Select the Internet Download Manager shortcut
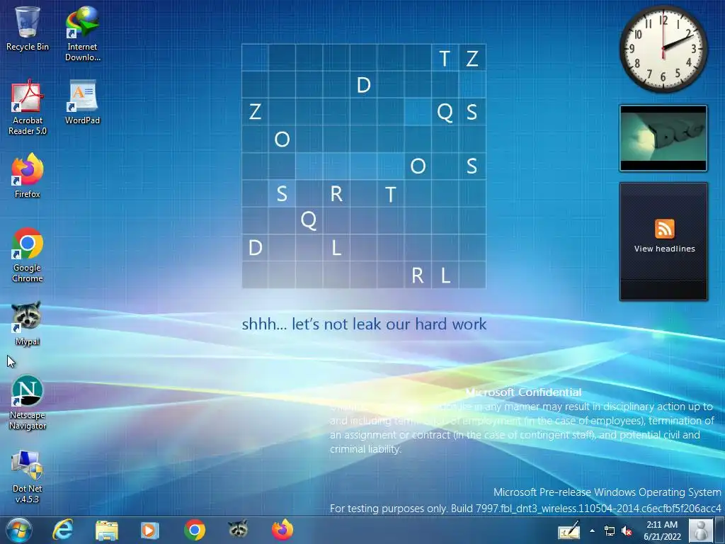Viewport: 725px width, 544px height. pos(82,34)
